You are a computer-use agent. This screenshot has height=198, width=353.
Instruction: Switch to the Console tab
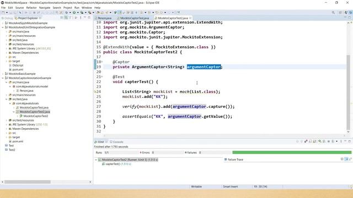tap(116, 142)
